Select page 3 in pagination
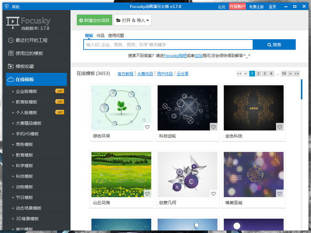Screen dimensions: 311x233 coord(265,74)
